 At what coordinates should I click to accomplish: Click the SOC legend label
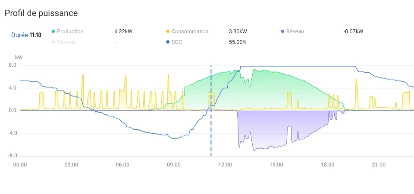coord(177,42)
